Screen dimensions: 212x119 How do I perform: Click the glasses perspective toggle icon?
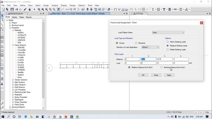[x=83, y=9]
